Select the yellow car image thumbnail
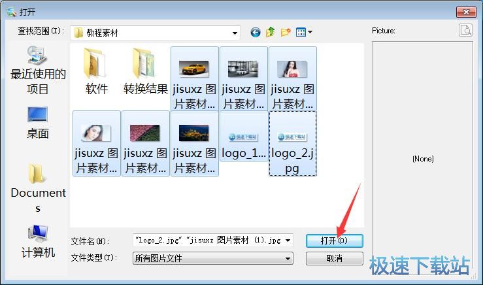This screenshot has height=285, width=483. 194,78
